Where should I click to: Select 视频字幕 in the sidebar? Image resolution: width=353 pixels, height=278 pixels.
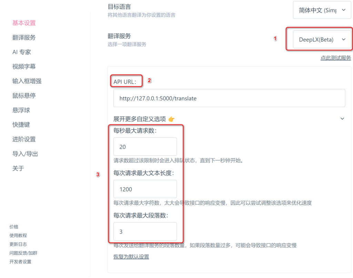tap(24, 67)
